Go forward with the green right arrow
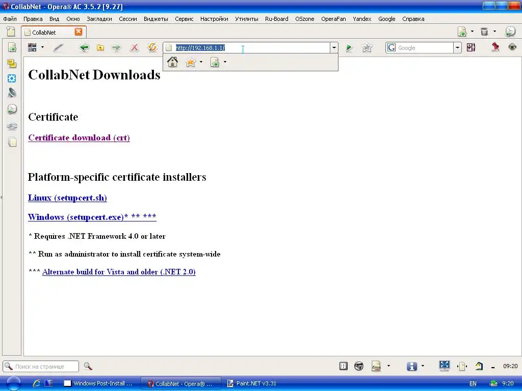522x391 pixels. [117, 47]
